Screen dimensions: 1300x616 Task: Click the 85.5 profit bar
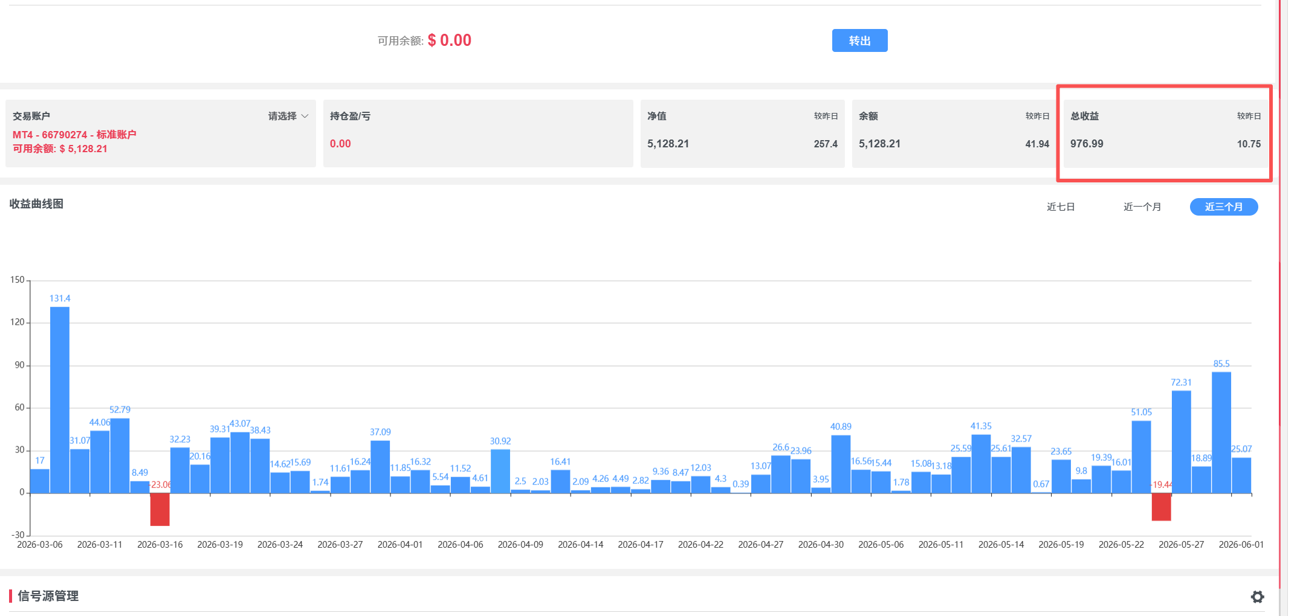pyautogui.click(x=1221, y=432)
